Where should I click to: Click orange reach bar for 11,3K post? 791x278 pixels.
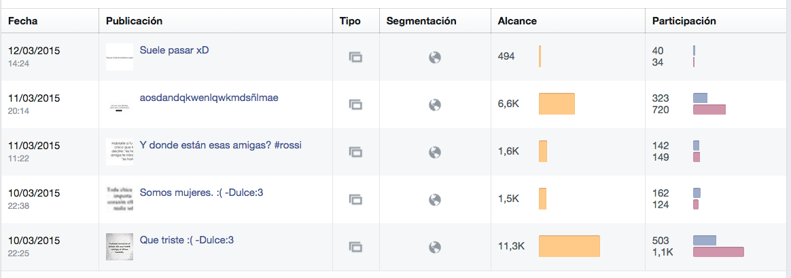click(x=569, y=246)
